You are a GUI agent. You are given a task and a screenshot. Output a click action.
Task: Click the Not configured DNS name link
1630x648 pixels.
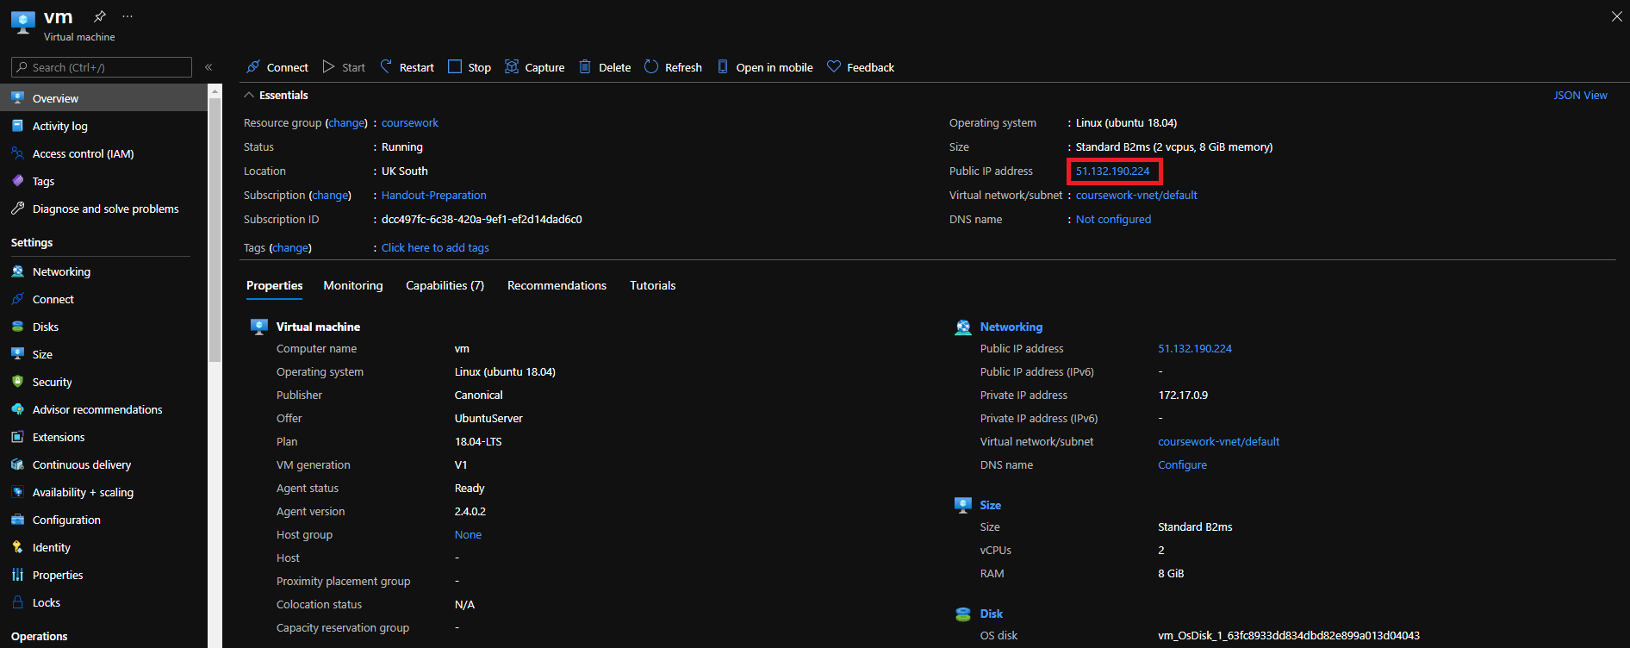[1113, 220]
